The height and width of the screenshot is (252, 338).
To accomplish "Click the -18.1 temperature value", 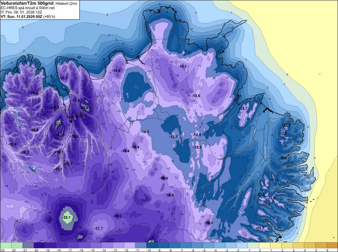I will click(59, 152).
